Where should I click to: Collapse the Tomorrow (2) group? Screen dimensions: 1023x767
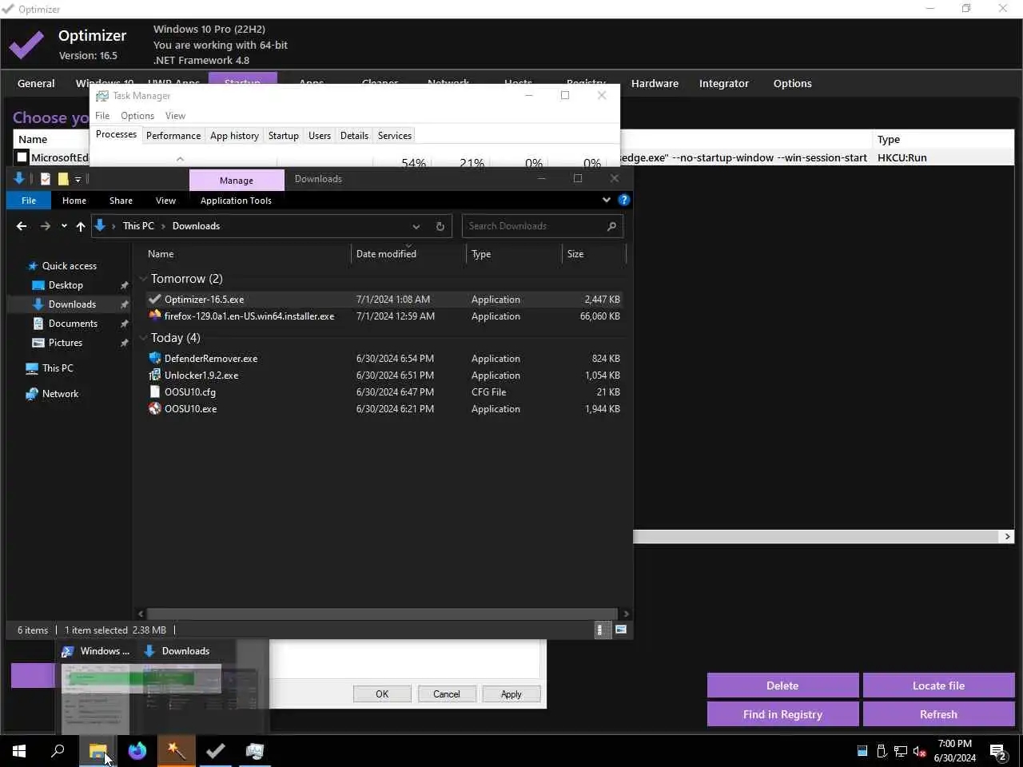(x=143, y=279)
